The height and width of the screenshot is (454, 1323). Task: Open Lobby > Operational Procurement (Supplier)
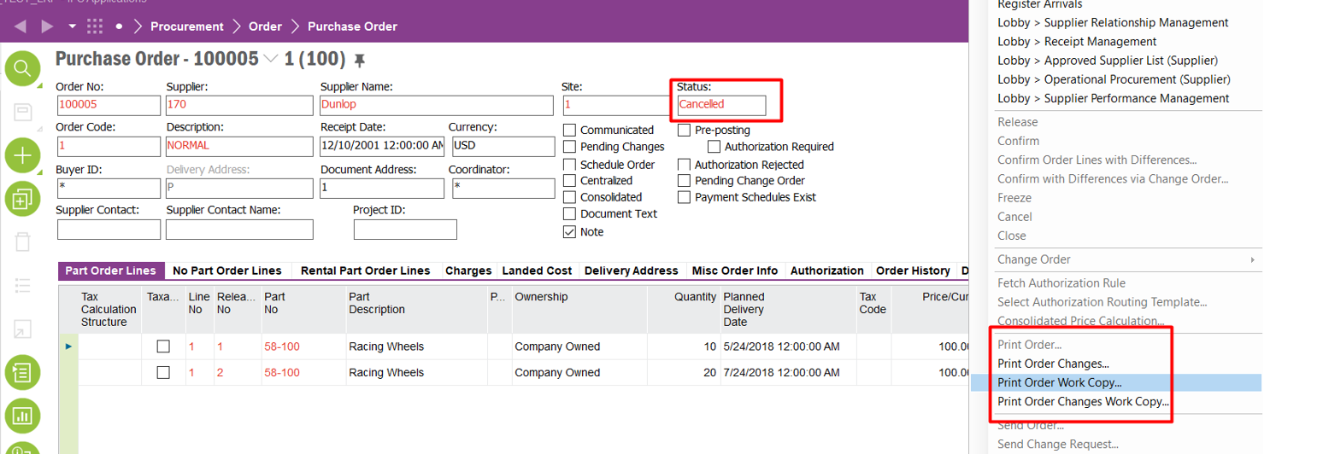pyautogui.click(x=1114, y=79)
